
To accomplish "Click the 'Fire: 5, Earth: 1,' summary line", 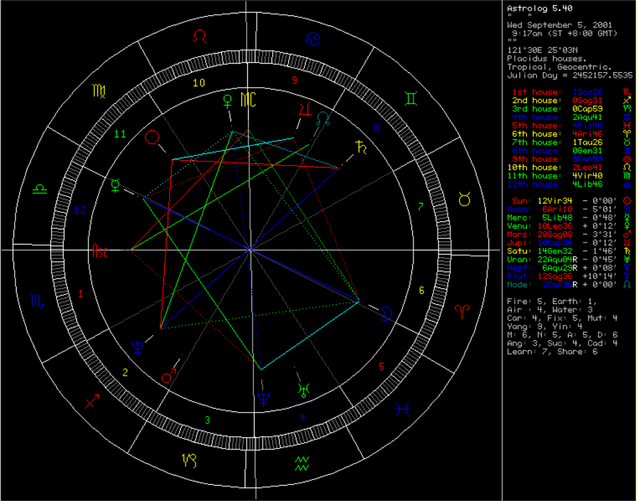I will 552,301.
